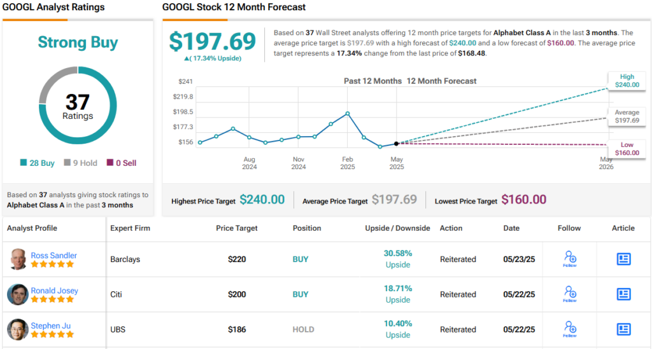Click the Expert Firm column header
Screen dimensions: 652x349
130,228
